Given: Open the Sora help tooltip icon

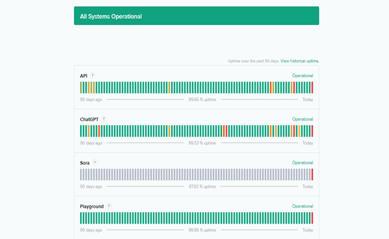Looking at the screenshot, I should (x=94, y=162).
